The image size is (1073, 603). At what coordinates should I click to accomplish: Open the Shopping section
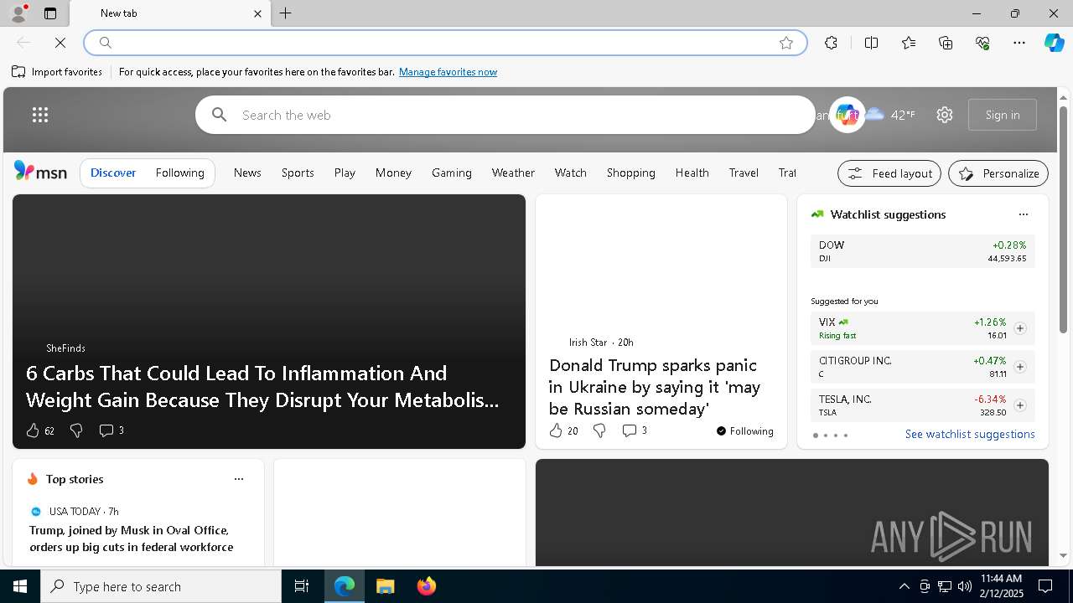click(631, 173)
